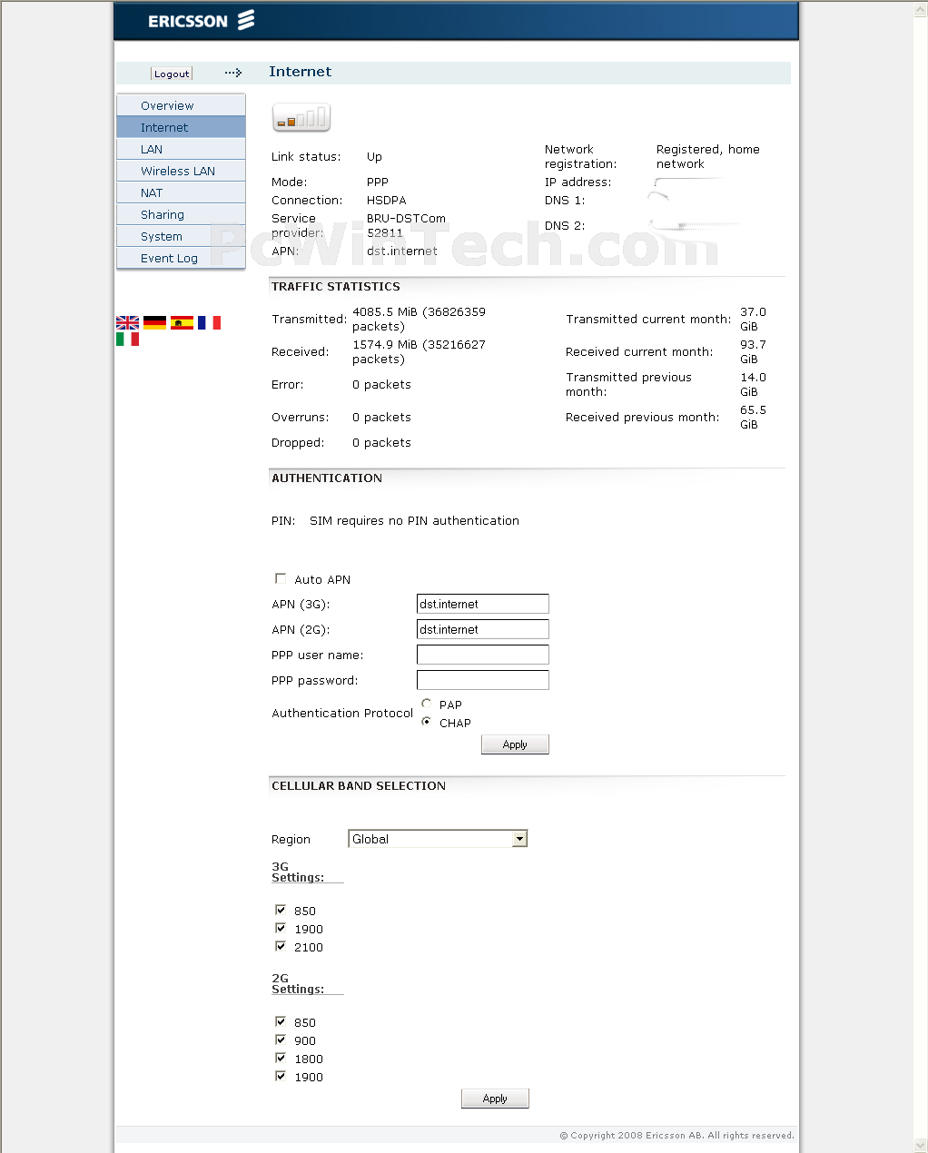The height and width of the screenshot is (1153, 928).
Task: Click the dotted arrow icon beside Logout
Action: 233,73
